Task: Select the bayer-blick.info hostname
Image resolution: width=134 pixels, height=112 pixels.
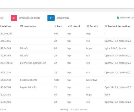Action: point(28,87)
